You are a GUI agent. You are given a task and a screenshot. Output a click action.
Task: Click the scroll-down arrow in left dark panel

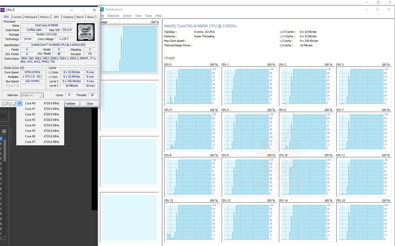pyautogui.click(x=5, y=236)
